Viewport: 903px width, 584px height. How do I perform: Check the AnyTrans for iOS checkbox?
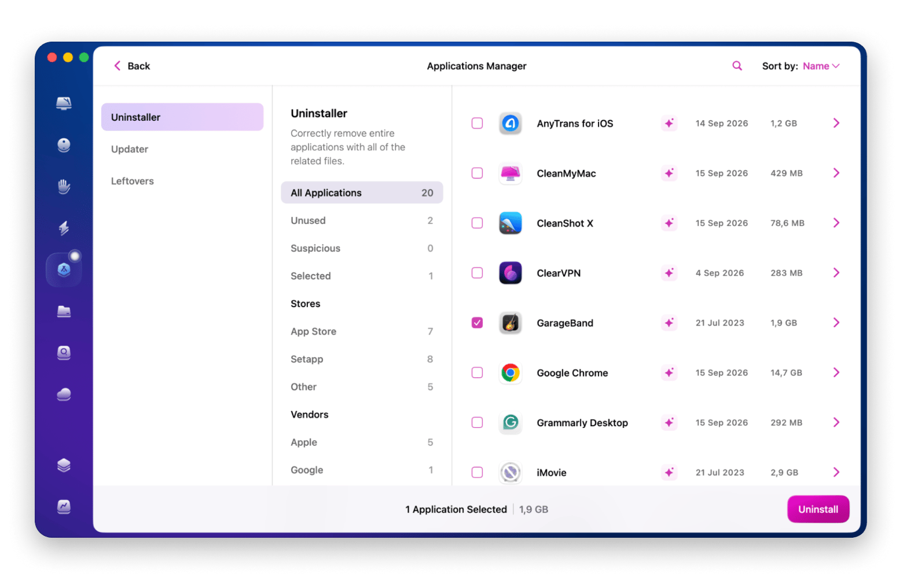[477, 123]
